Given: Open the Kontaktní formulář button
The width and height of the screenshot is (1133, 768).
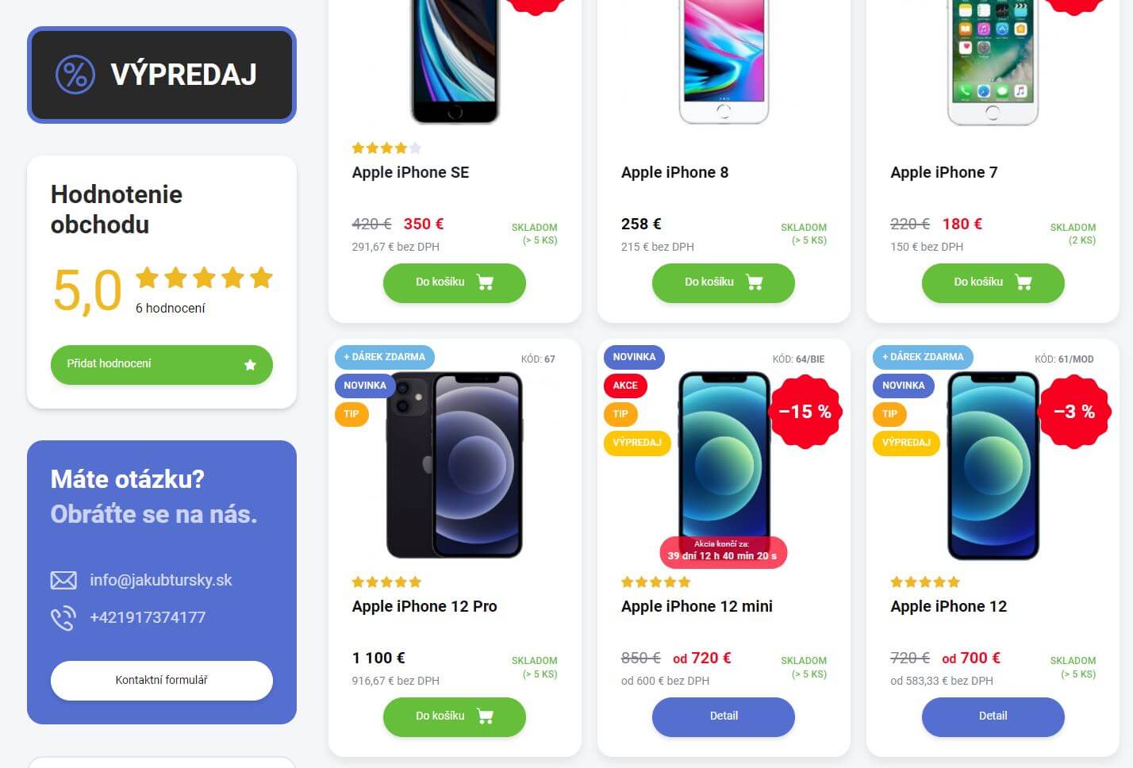Looking at the screenshot, I should tap(162, 681).
